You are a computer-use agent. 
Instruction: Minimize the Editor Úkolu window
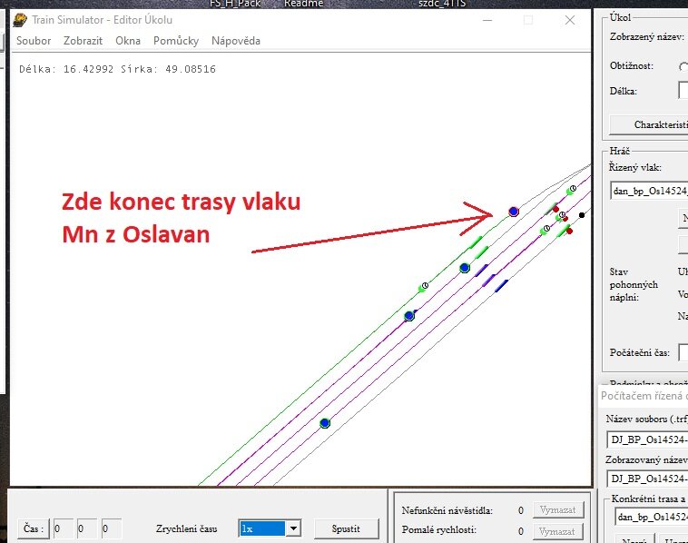(x=487, y=20)
